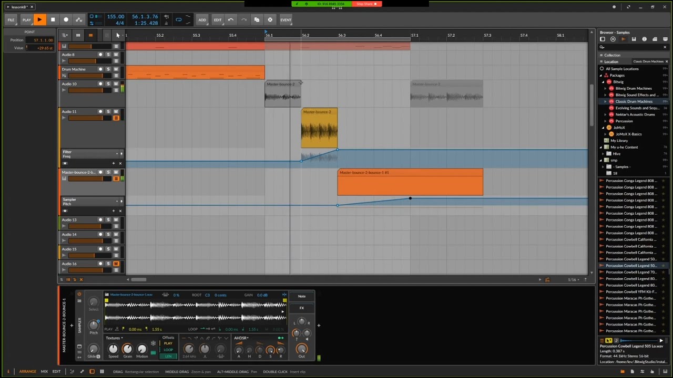
Task: Open the ADD menu
Action: pos(202,20)
